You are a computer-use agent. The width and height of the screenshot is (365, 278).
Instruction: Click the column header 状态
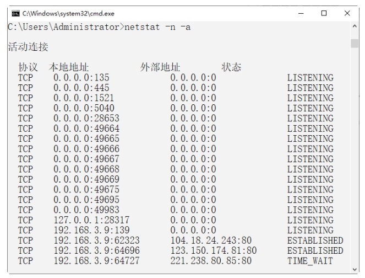click(x=231, y=67)
